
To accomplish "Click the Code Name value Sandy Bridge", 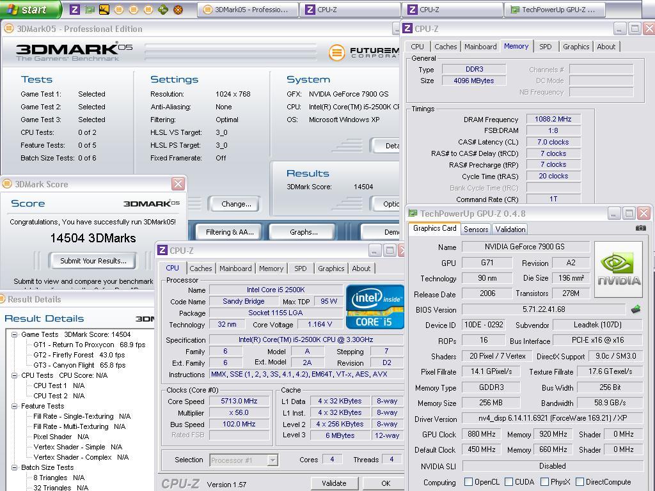I will 243,301.
